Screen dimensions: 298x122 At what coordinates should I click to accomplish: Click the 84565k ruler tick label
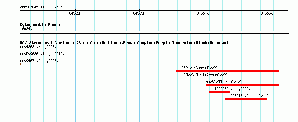(x=267, y=13)
